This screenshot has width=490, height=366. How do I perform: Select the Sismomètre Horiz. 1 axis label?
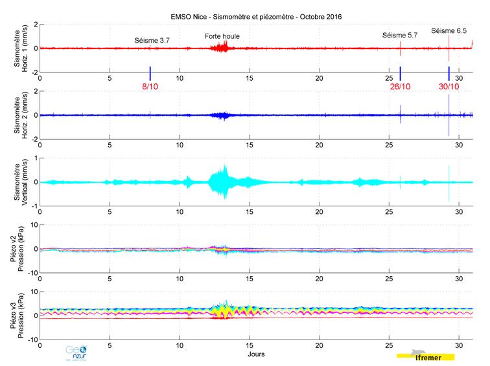[19, 48]
